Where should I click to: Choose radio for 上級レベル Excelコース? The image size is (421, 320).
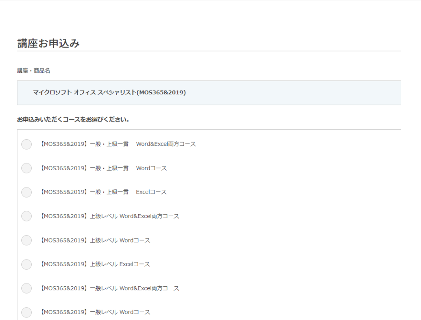27,264
